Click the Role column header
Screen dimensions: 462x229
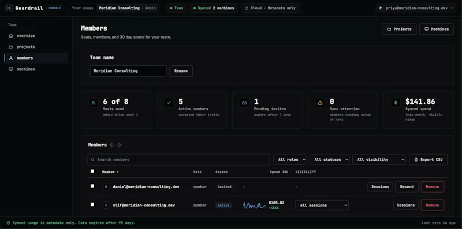(x=198, y=171)
